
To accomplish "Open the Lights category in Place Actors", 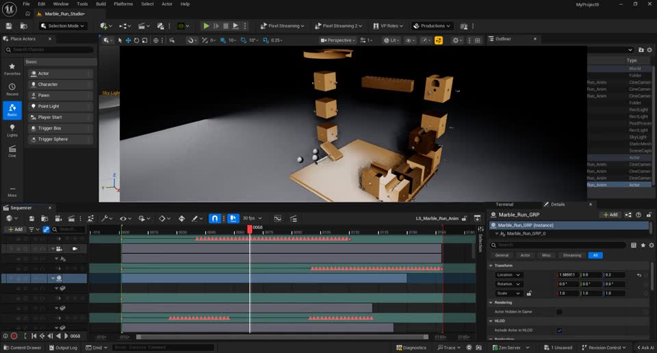I will (x=12, y=130).
